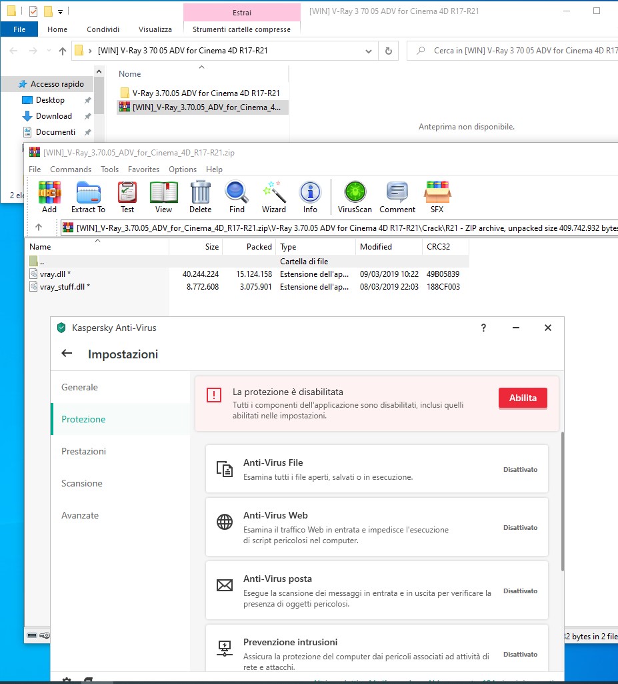This screenshot has width=618, height=684.
Task: Select the parent folder ".." row in WinRAR
Action: click(247, 262)
